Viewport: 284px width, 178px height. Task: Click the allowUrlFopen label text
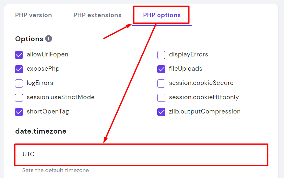[47, 54]
